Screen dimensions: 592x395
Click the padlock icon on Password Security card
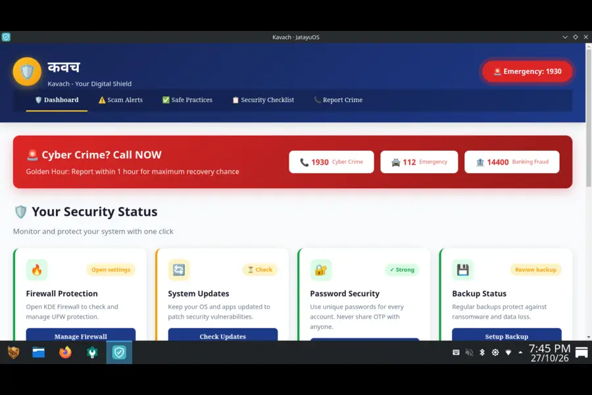[320, 270]
